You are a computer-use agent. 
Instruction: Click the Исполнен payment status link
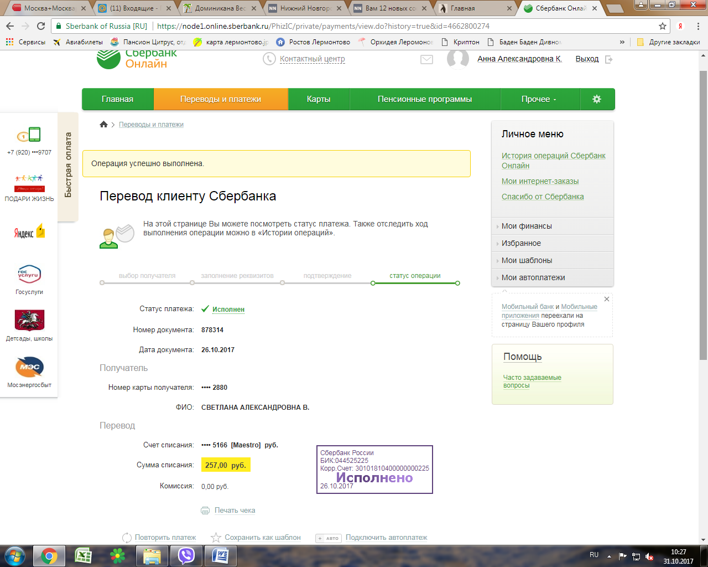click(228, 310)
